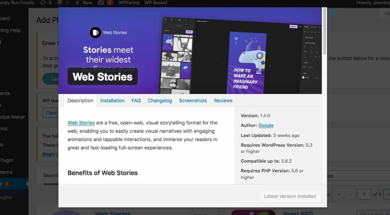Select 'Last Updated: 3 weeks ago' text
390x215 pixels.
[270, 135]
